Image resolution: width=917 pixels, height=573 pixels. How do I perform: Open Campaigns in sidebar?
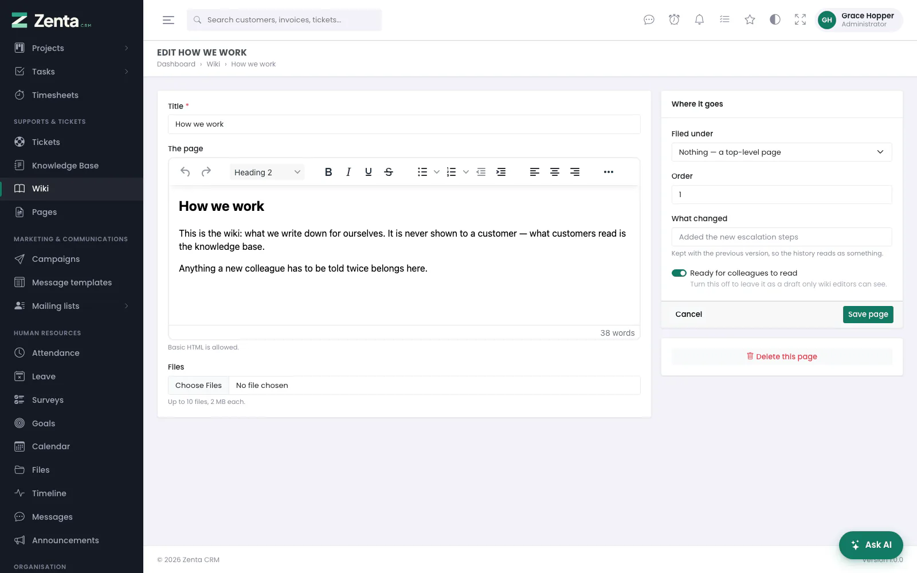point(72,259)
